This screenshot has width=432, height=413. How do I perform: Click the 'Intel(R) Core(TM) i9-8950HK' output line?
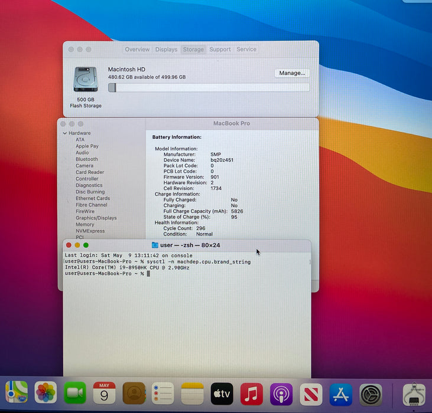[x=127, y=268]
